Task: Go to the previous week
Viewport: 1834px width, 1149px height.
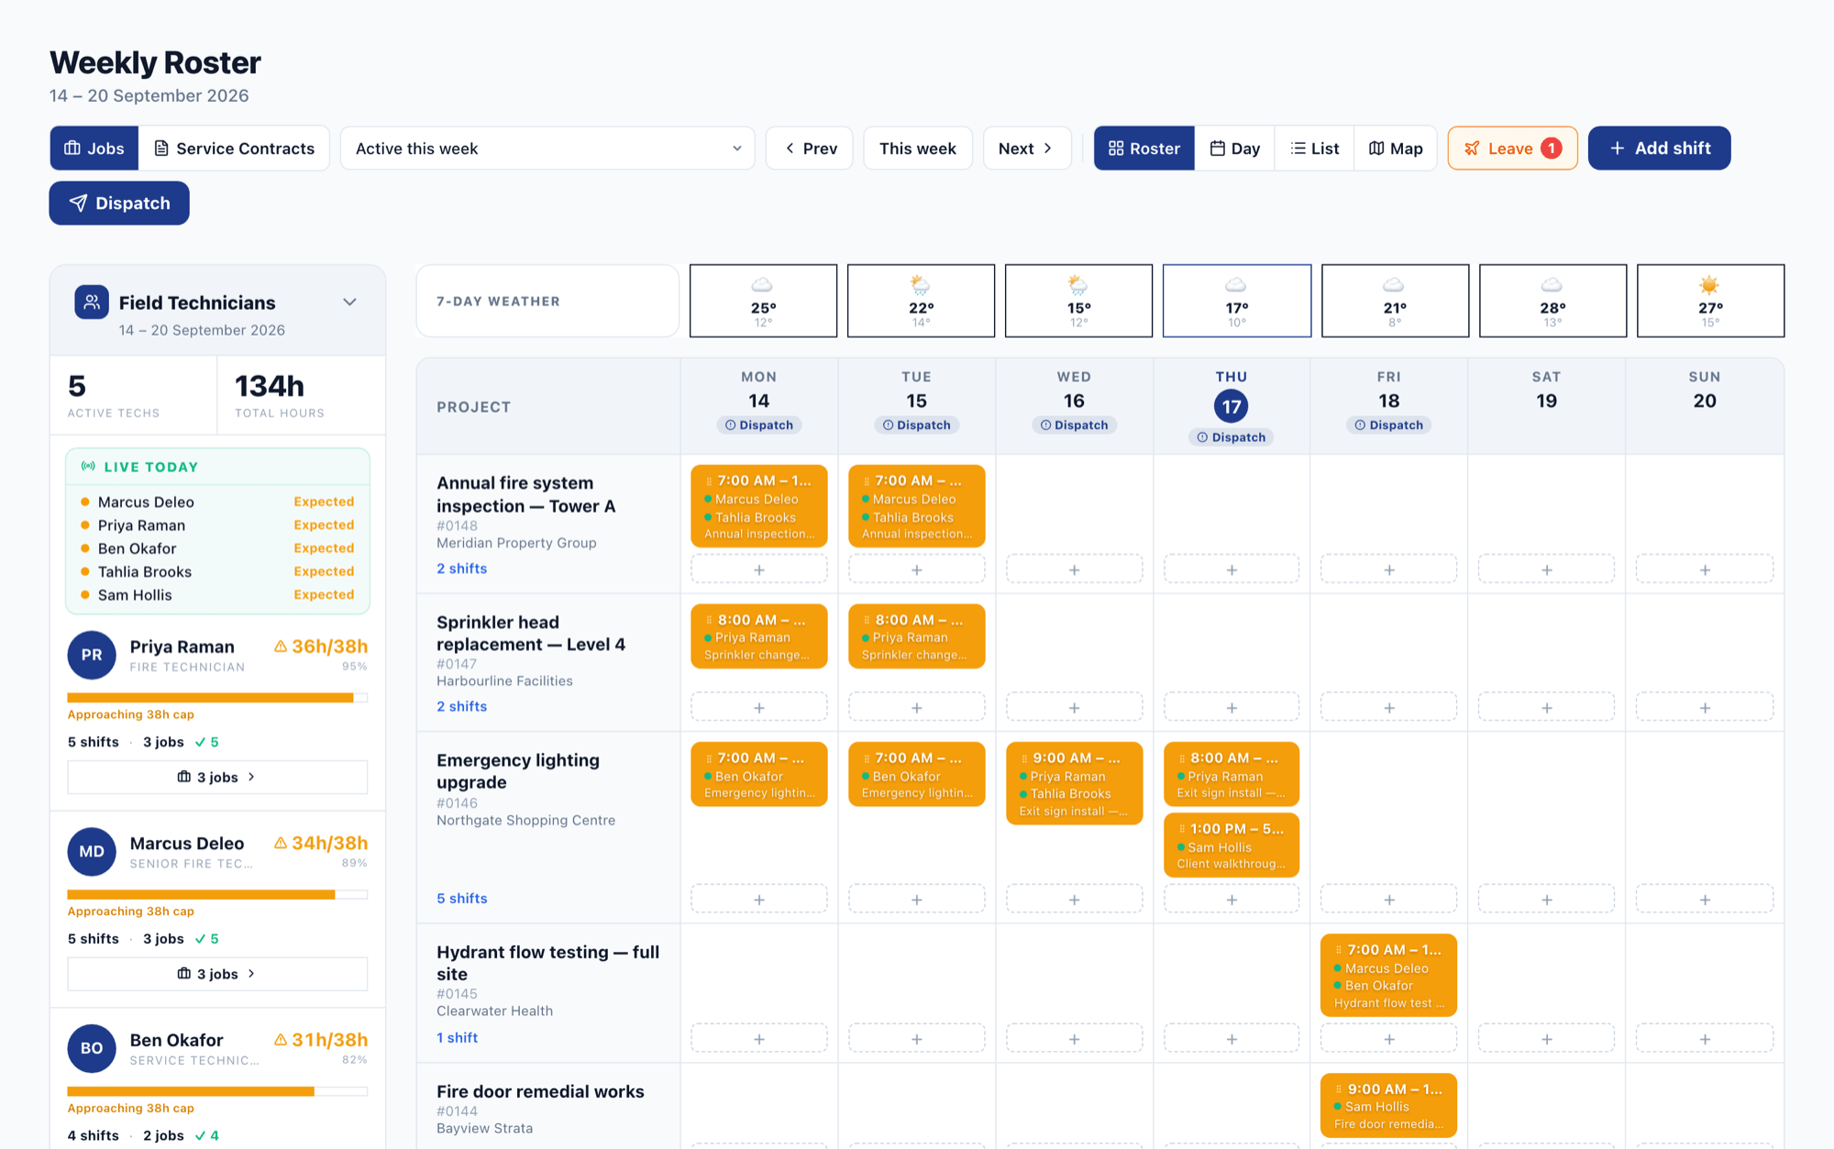Action: coord(810,149)
